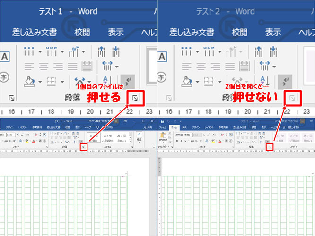Open レイアウト tab in small テスト1 window

[23, 127]
